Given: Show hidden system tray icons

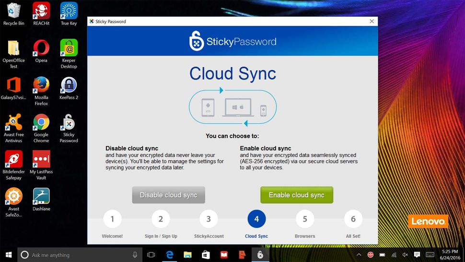Looking at the screenshot, I should tap(359, 255).
